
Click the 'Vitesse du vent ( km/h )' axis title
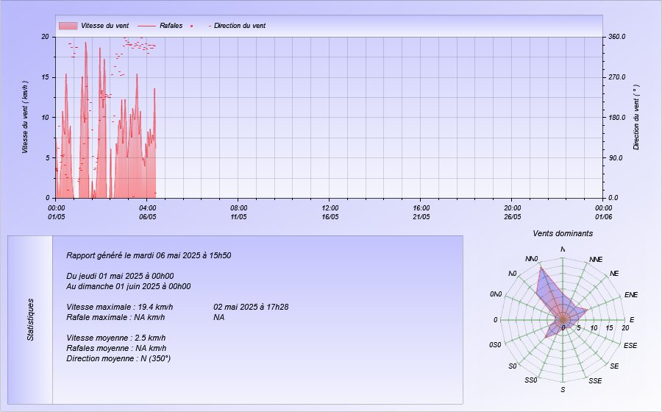(25, 117)
